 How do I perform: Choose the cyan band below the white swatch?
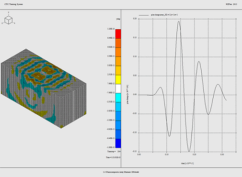click(x=118, y=98)
